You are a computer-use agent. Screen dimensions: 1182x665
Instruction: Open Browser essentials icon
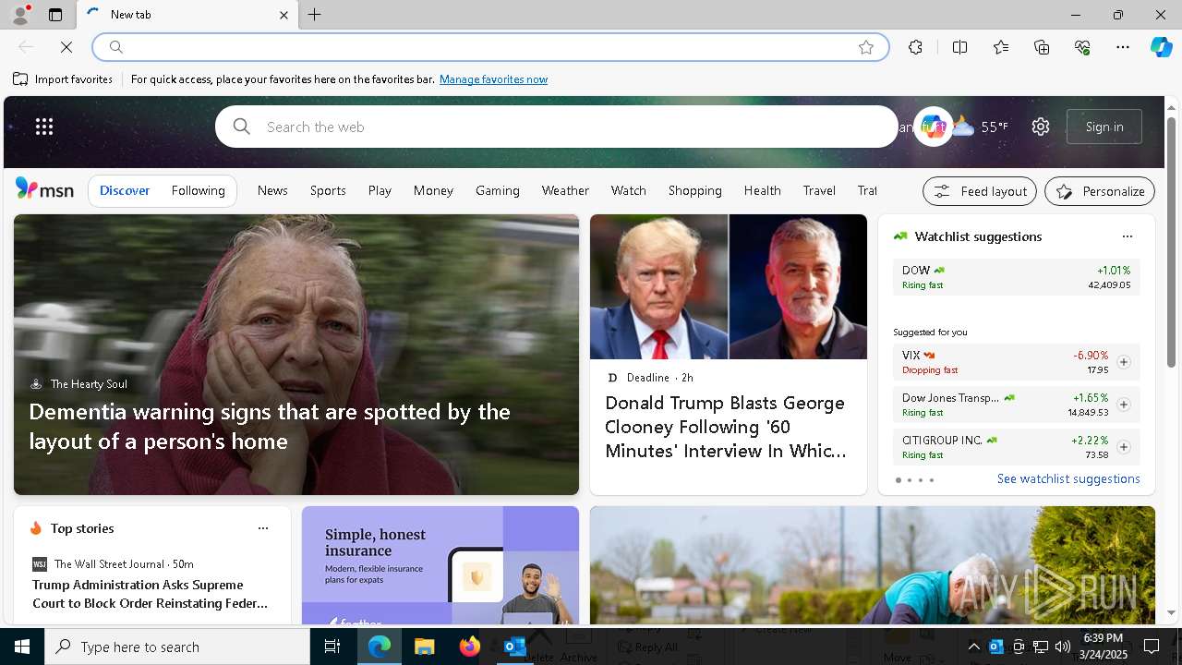point(1082,47)
